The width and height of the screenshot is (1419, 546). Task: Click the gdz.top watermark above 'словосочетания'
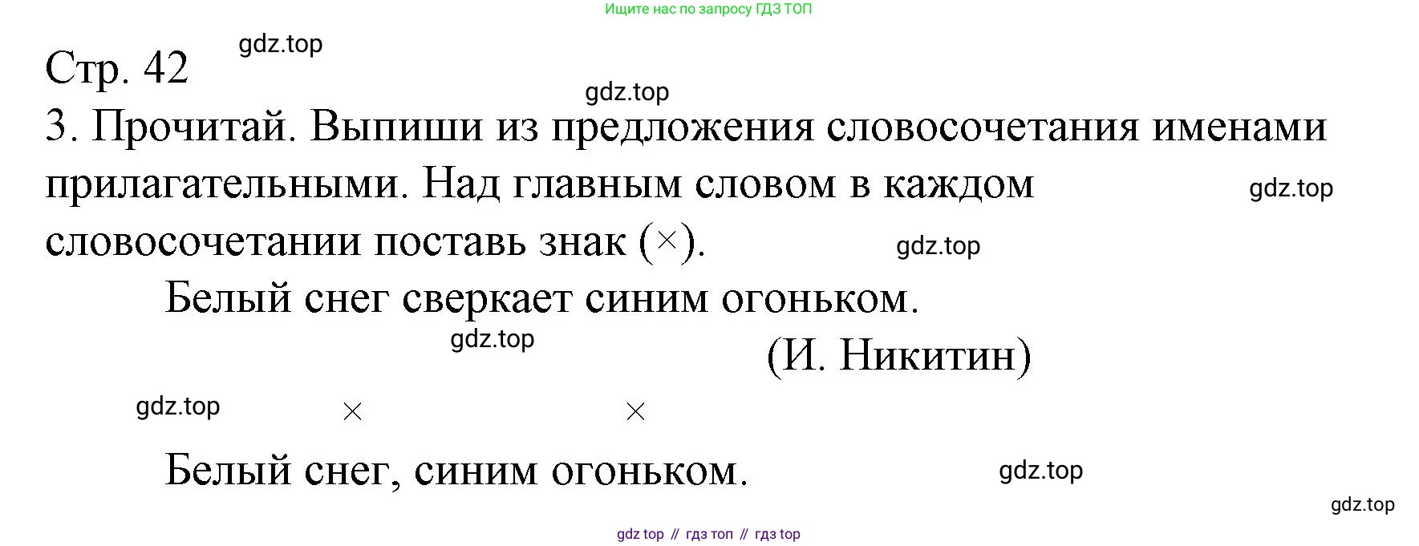(626, 92)
